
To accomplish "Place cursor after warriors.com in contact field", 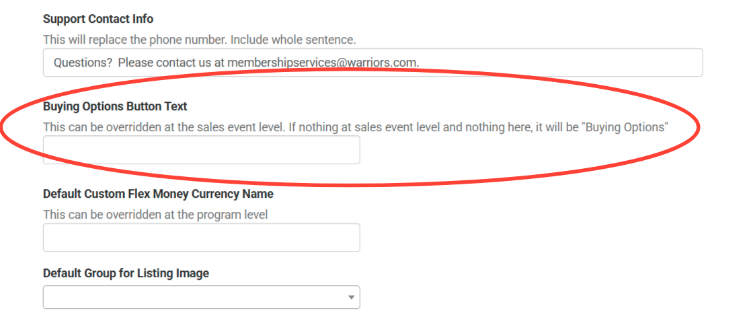I will [x=420, y=63].
